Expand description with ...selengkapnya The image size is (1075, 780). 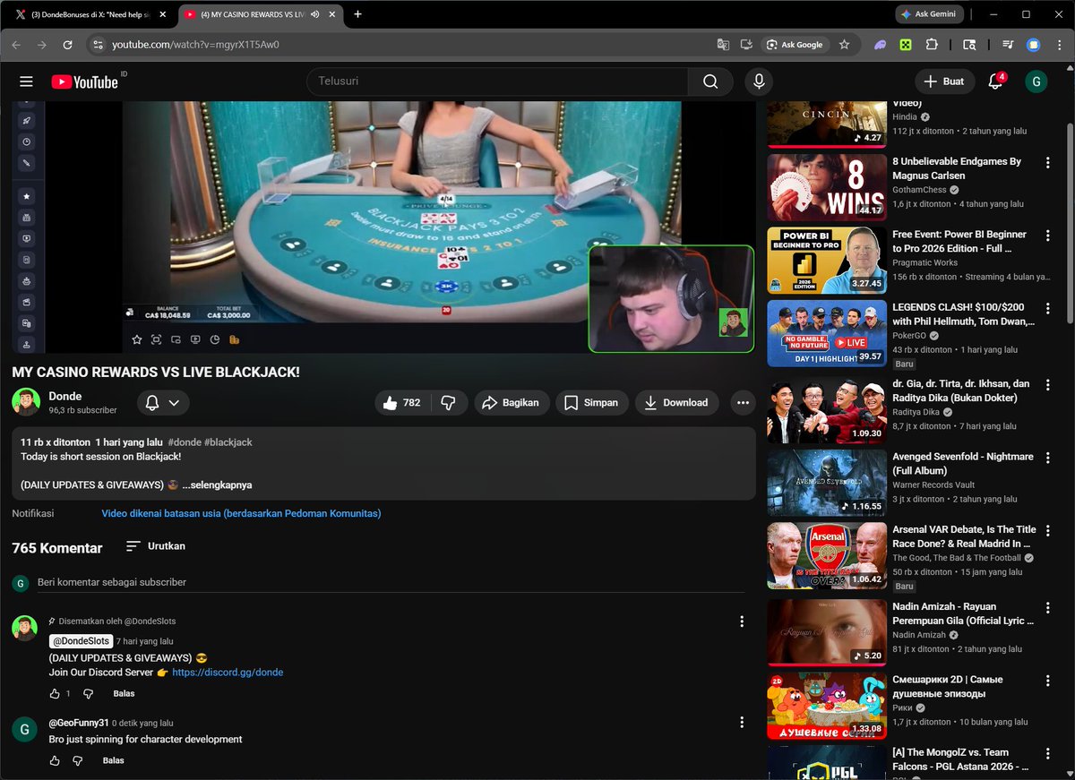pyautogui.click(x=217, y=485)
